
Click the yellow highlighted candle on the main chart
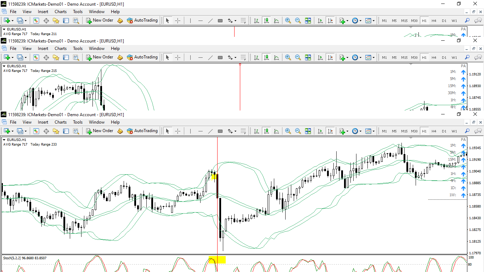214,176
